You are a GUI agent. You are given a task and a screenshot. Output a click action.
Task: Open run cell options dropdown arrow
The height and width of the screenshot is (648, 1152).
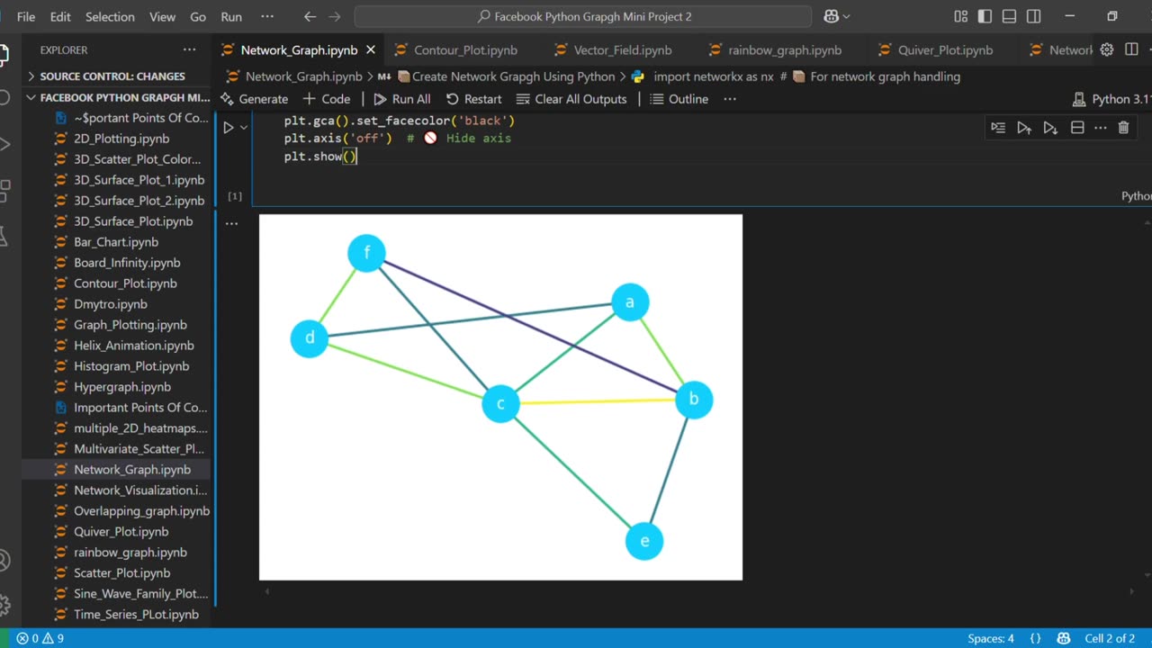pyautogui.click(x=244, y=128)
